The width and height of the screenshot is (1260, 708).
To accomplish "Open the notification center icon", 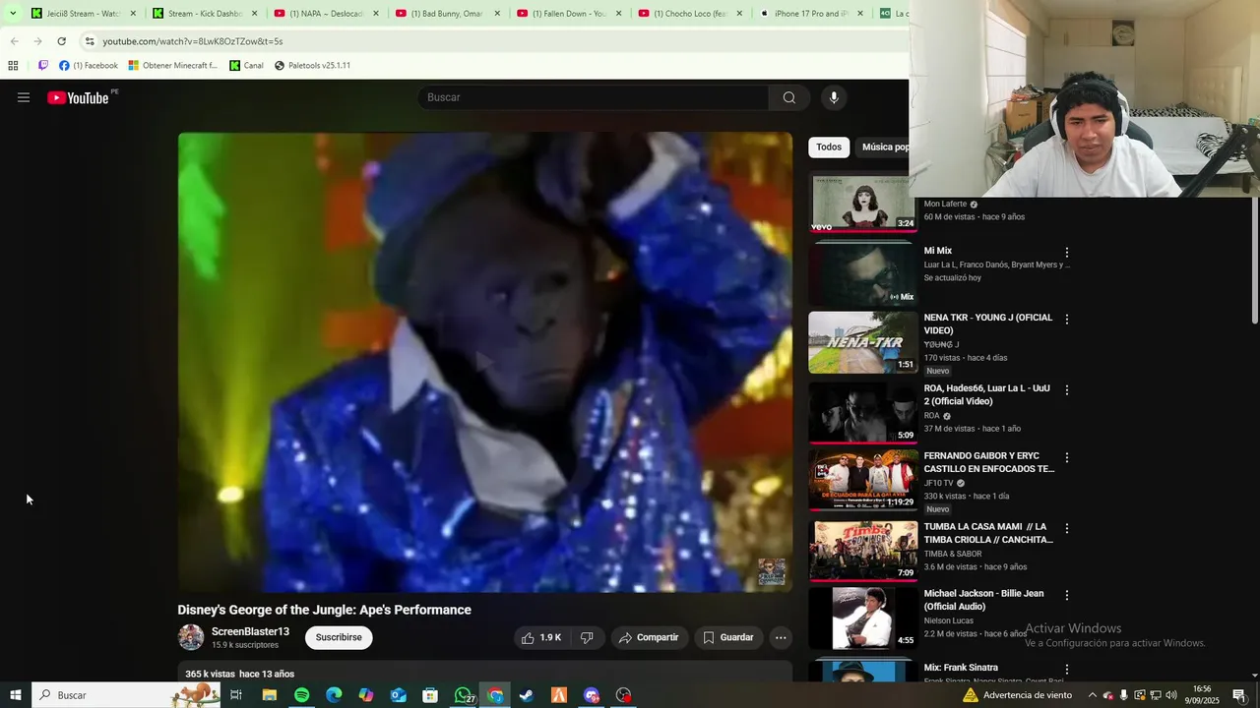I will (x=1239, y=695).
